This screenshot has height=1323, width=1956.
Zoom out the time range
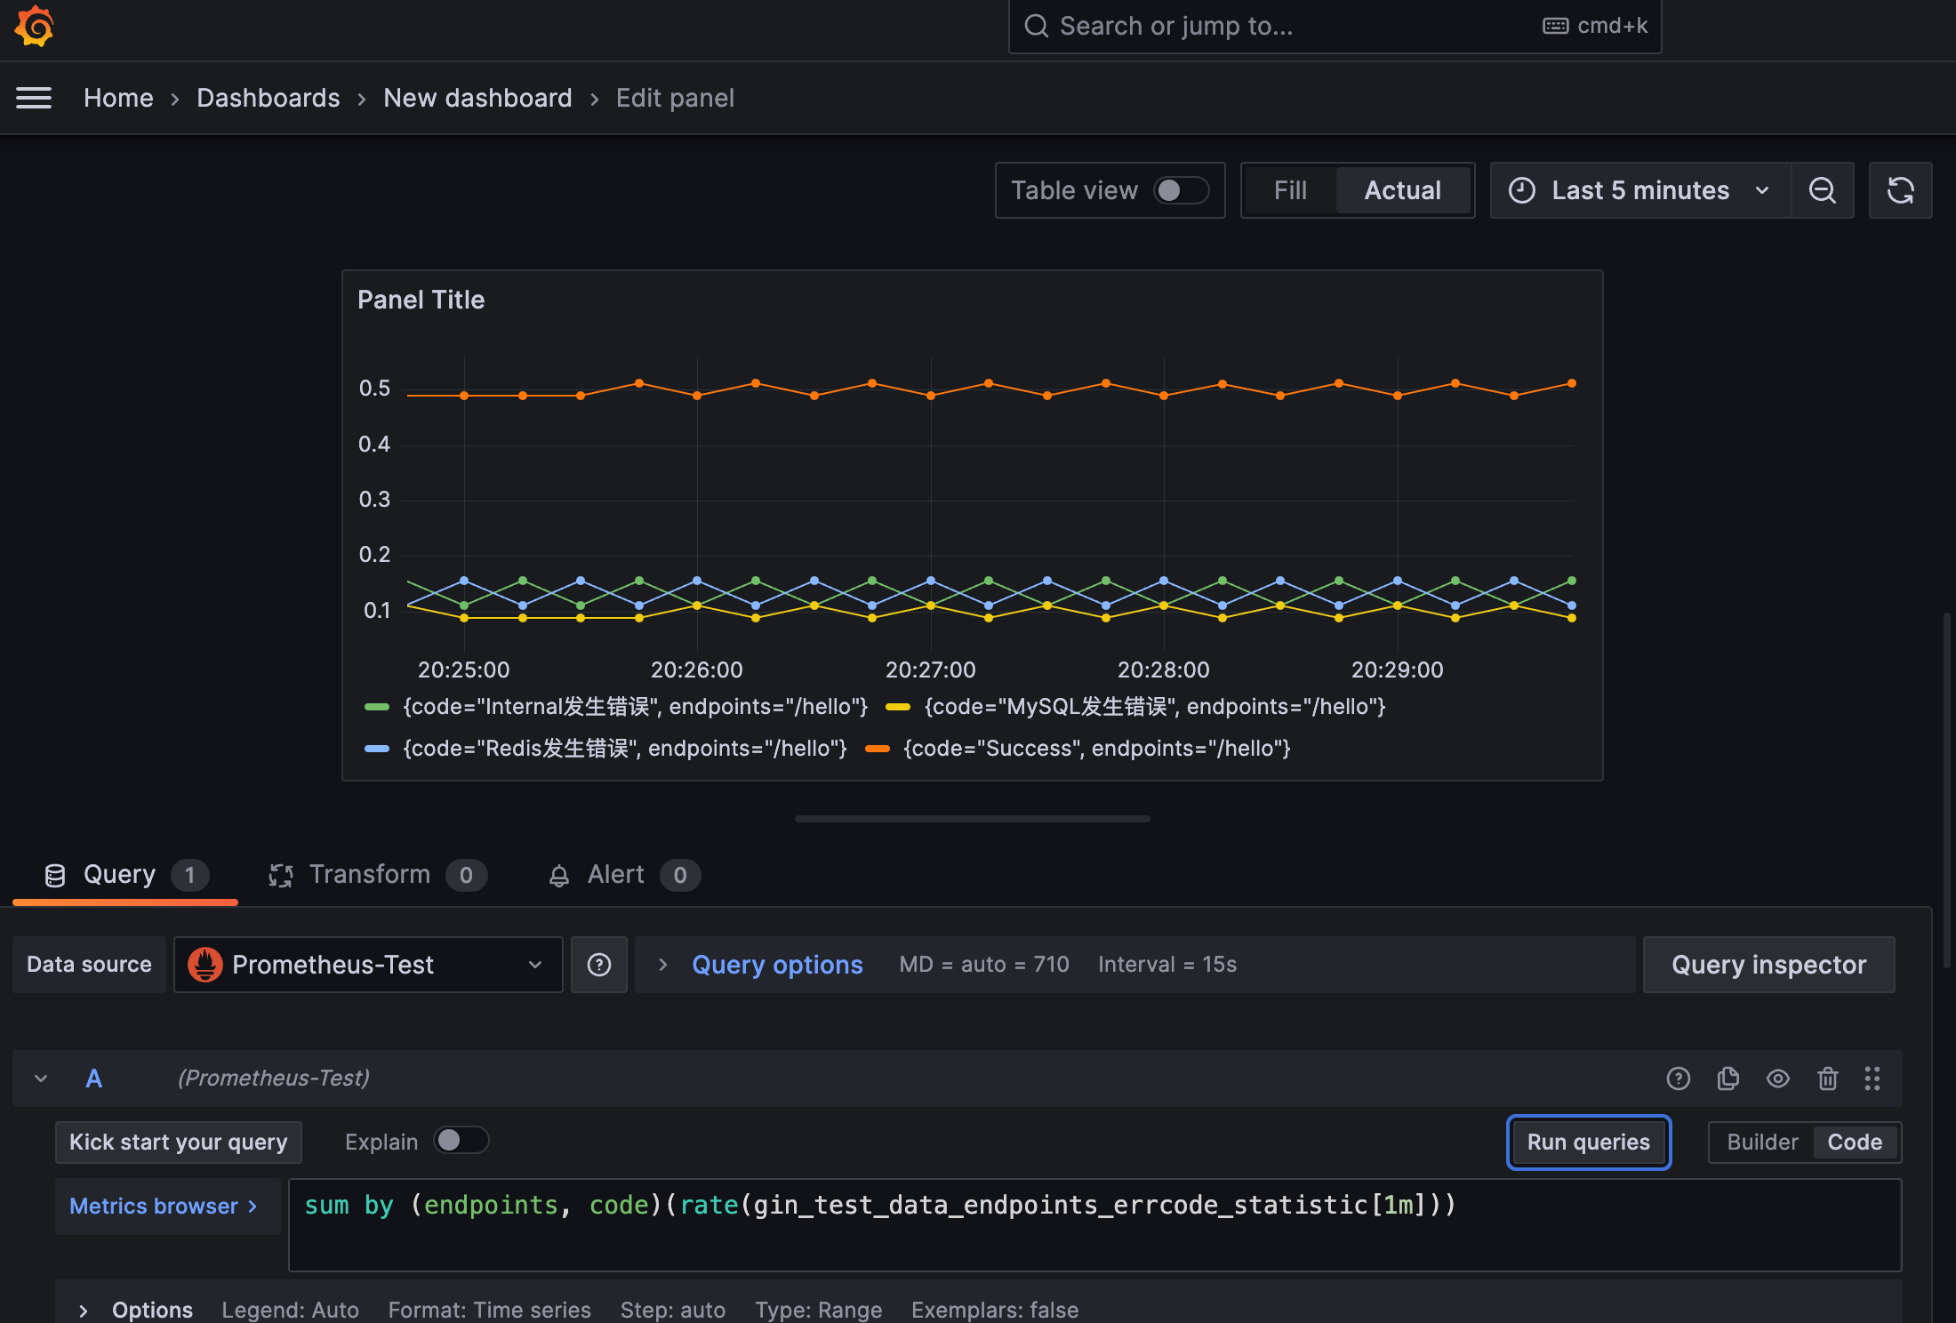(1823, 190)
